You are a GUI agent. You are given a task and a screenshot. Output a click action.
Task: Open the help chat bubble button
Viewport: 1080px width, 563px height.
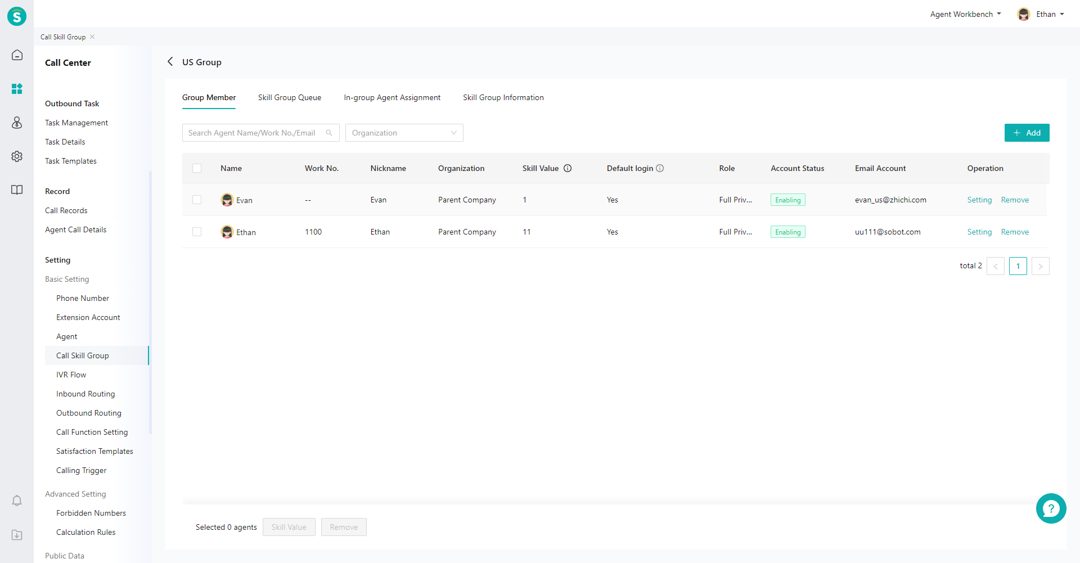point(1051,508)
